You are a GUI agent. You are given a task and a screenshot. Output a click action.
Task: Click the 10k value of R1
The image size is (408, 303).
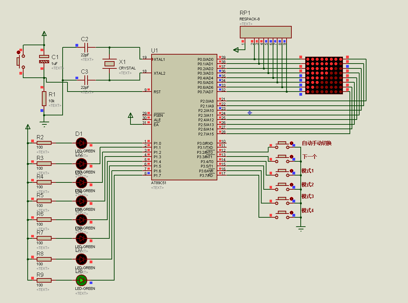pos(52,101)
